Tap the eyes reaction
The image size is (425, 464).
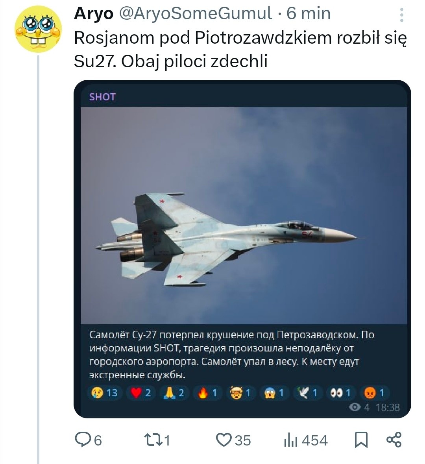(x=341, y=393)
